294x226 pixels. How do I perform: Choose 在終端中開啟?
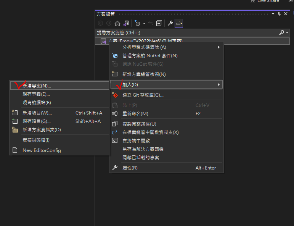[x=167, y=141]
